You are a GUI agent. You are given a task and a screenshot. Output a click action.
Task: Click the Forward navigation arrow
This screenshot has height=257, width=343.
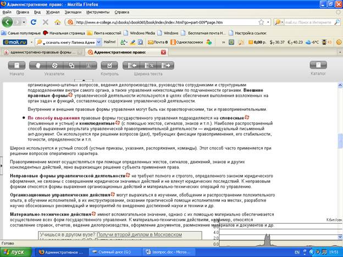(18, 22)
